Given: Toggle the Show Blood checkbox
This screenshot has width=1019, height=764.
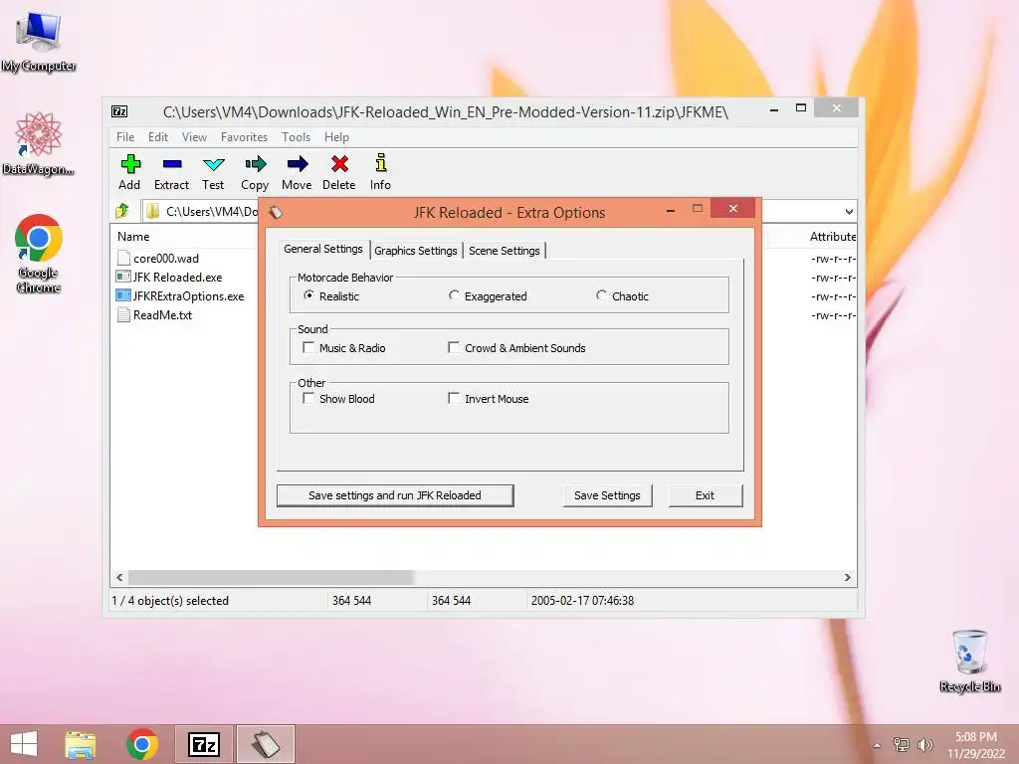Looking at the screenshot, I should [308, 398].
